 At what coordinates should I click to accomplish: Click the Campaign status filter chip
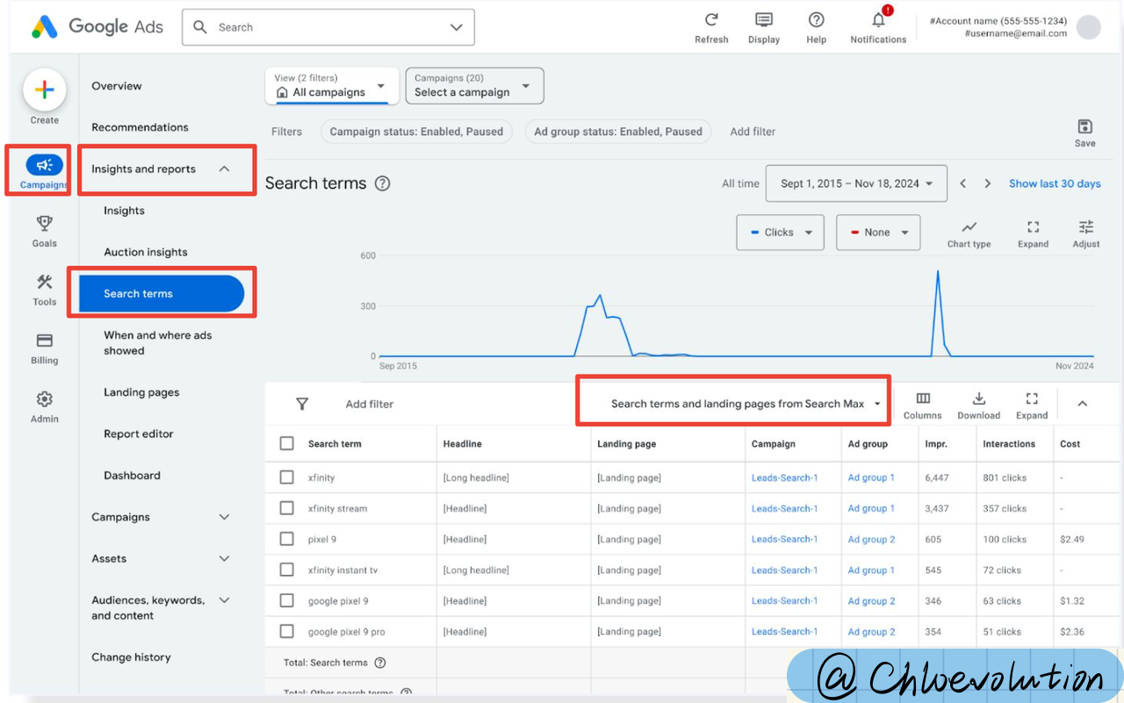[416, 132]
